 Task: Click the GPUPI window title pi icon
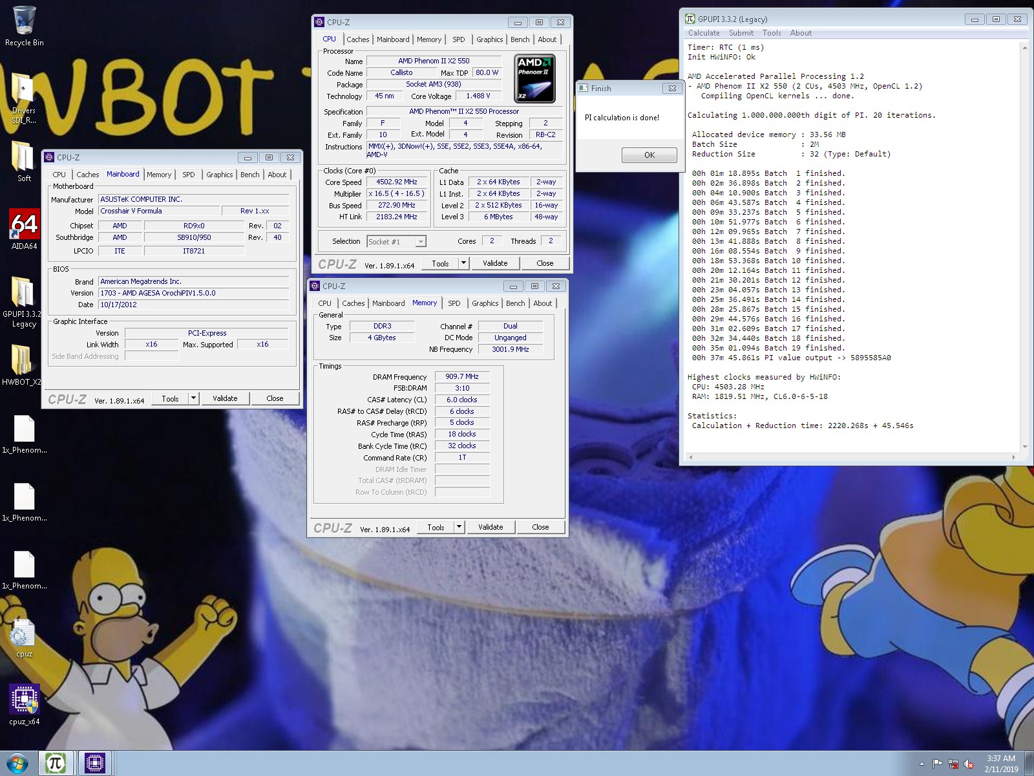690,19
